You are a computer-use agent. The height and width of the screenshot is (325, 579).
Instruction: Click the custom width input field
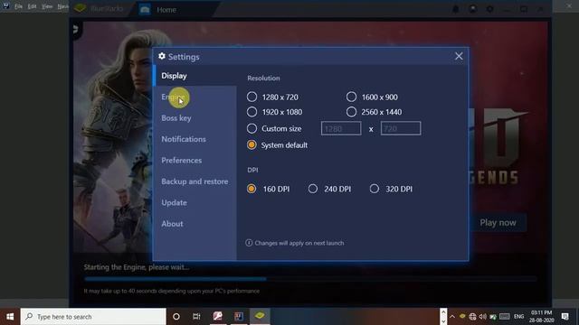point(341,128)
